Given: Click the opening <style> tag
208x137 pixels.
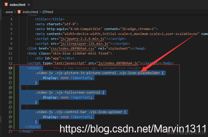Looking at the screenshot, I should click(34, 68).
